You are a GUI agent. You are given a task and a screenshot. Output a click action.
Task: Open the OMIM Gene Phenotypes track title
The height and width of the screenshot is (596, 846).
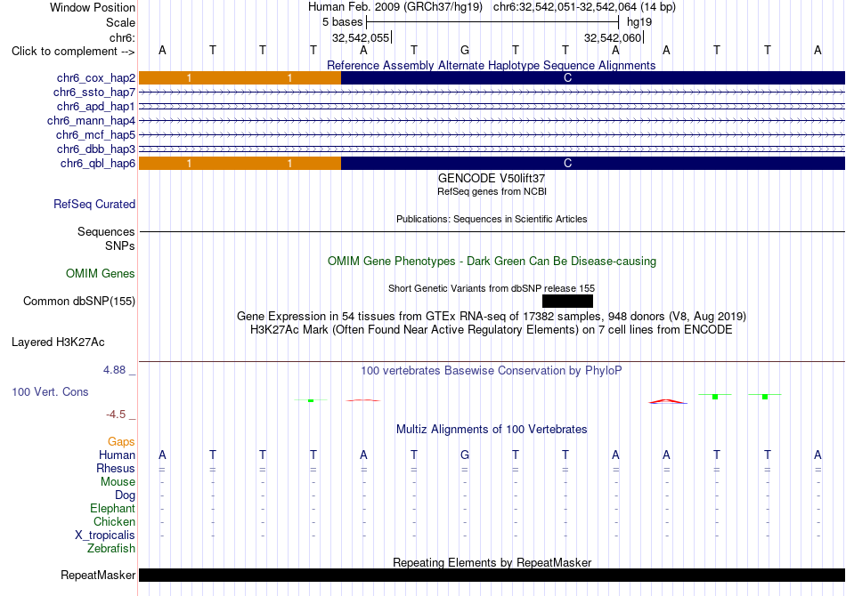(x=492, y=261)
